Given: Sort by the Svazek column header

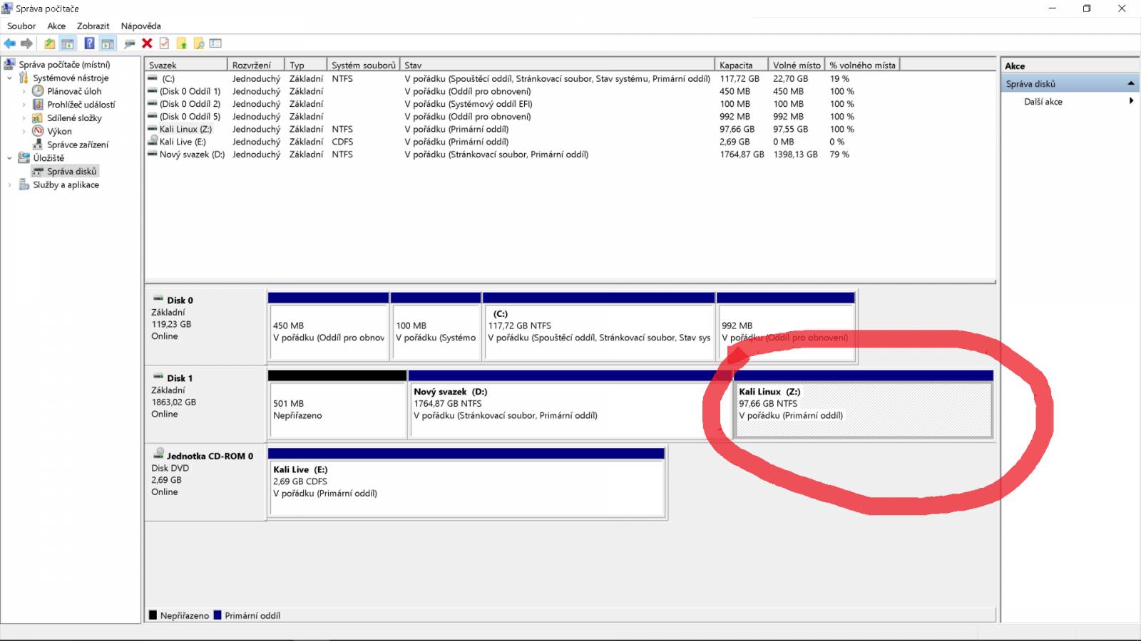Looking at the screenshot, I should pos(186,65).
